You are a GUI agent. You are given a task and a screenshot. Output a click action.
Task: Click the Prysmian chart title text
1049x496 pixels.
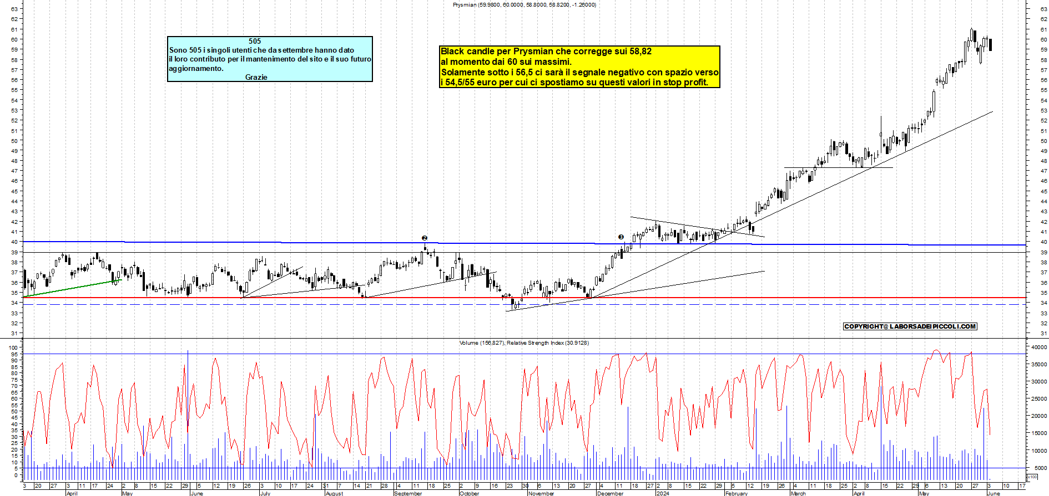(524, 4)
